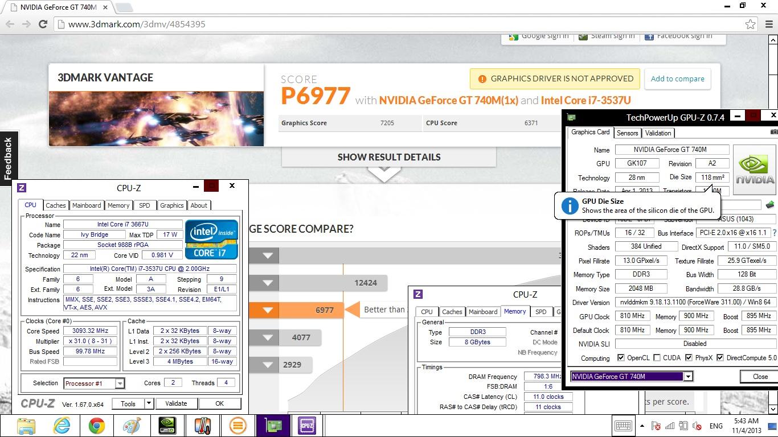Screen dimensions: 778x437
Task: Switch to GPU-Z Sensors tab
Action: (x=627, y=133)
